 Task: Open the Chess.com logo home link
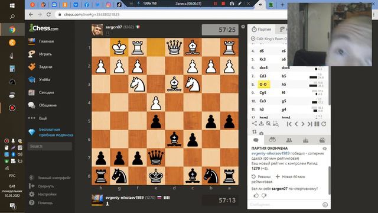click(44, 28)
